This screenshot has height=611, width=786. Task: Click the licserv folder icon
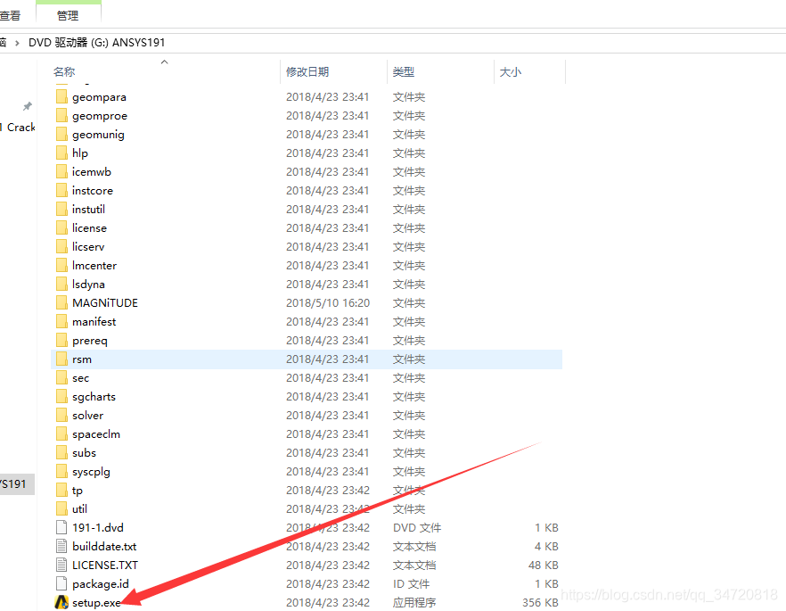tap(61, 246)
